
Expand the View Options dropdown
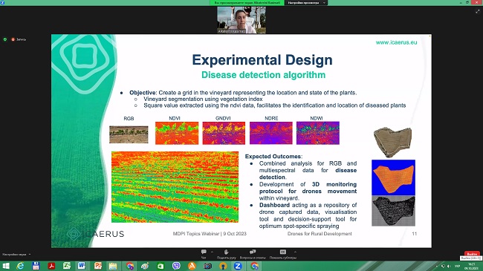click(306, 2)
